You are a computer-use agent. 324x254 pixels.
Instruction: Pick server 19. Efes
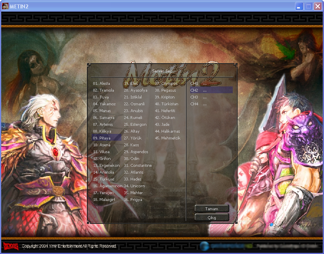(x=131, y=84)
